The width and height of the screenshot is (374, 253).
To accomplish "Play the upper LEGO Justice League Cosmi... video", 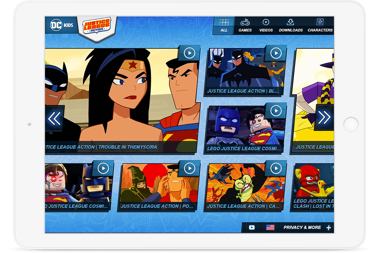I will point(276,111).
